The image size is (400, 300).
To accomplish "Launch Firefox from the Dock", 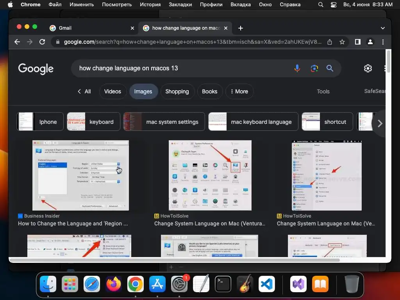I will point(114,284).
